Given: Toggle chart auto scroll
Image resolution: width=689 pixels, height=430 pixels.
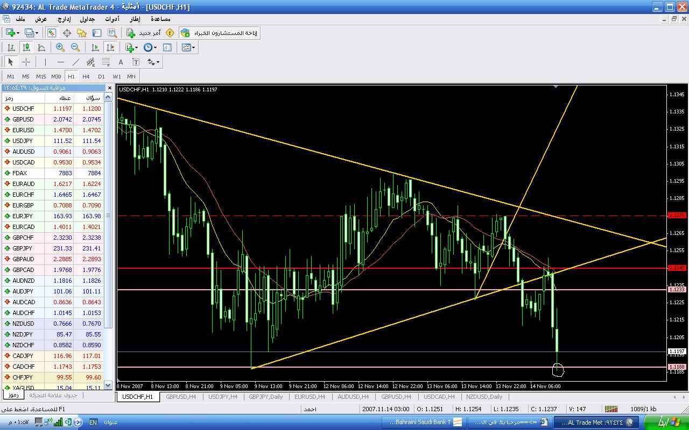Looking at the screenshot, I should tap(95, 47).
